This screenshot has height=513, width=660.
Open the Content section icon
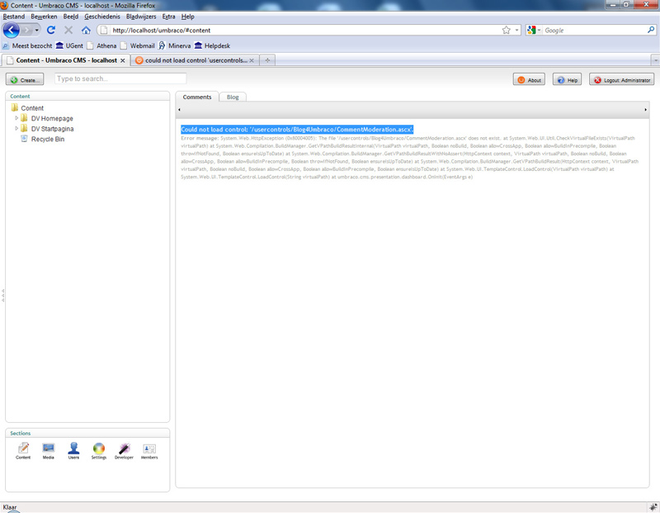pos(23,449)
